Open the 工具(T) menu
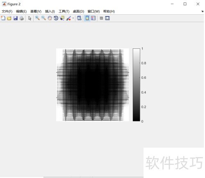The width and height of the screenshot is (205, 178). tap(64, 11)
